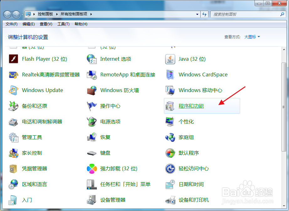Click the scrollbar down arrow

point(284,206)
